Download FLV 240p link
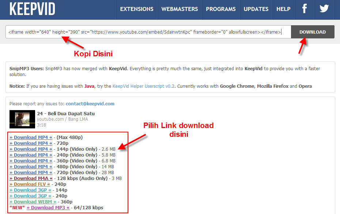Viewport: 340px width, 214px height. pyautogui.click(x=30, y=184)
